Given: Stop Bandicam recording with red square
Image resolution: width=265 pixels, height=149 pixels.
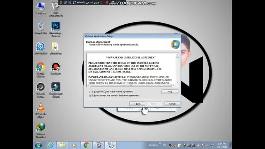Looking at the screenshot, I should click(107, 2).
